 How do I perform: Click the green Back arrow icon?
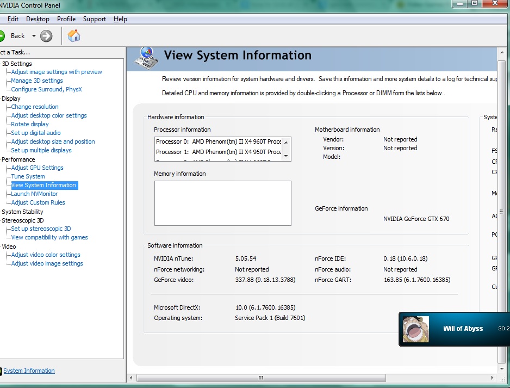pos(2,36)
